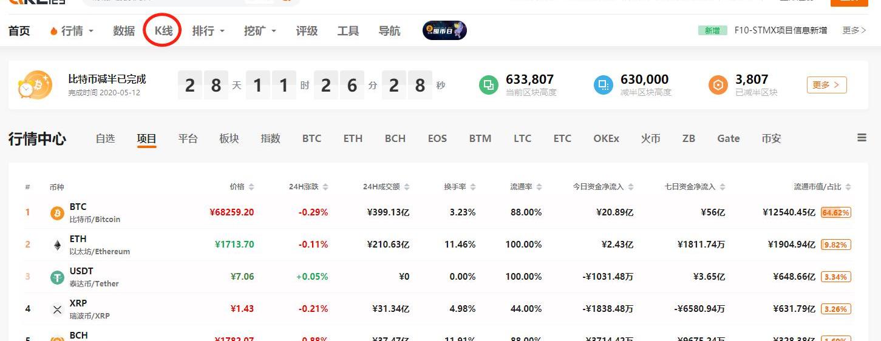Click the Tether USDT coin icon
Image resolution: width=881 pixels, height=341 pixels.
pos(57,277)
